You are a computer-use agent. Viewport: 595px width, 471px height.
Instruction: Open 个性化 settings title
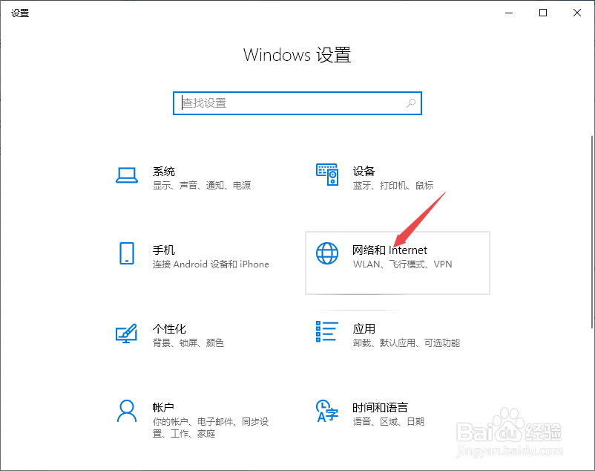click(x=169, y=328)
